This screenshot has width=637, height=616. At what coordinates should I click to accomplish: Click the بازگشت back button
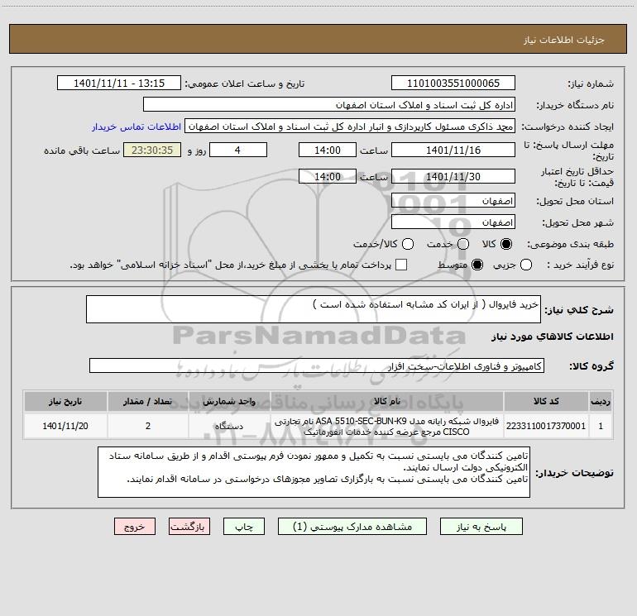click(x=189, y=527)
